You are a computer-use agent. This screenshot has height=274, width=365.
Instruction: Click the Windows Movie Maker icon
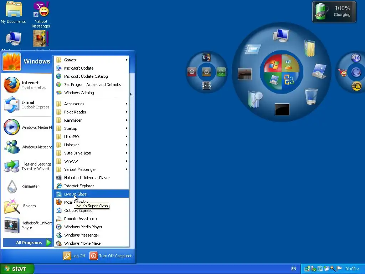59,243
